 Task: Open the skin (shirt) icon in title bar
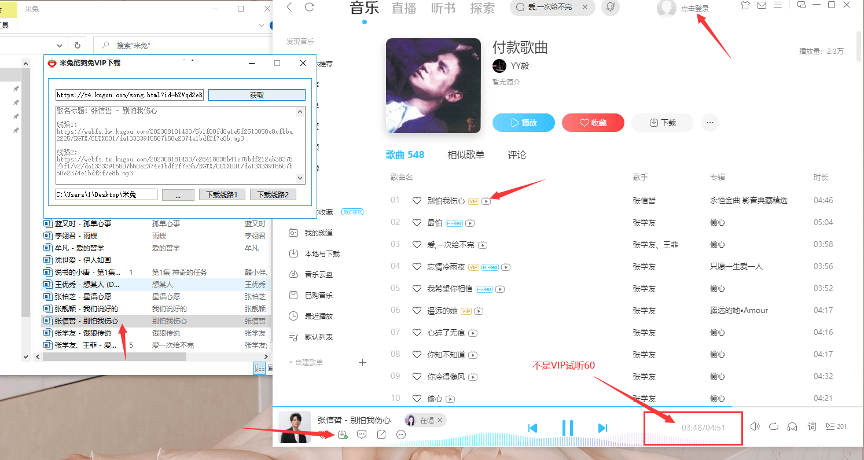tap(745, 5)
